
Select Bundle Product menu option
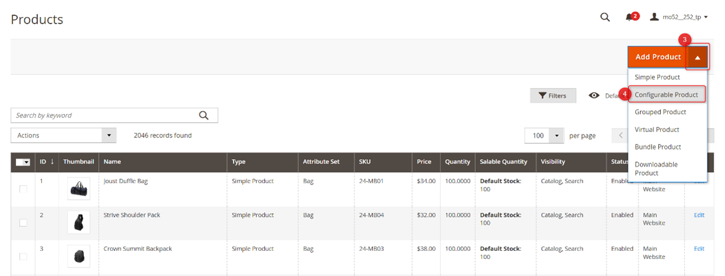[658, 147]
